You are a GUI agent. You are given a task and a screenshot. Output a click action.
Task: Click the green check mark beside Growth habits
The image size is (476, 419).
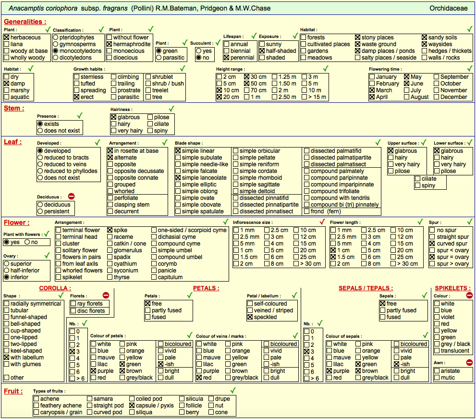click(x=183, y=69)
